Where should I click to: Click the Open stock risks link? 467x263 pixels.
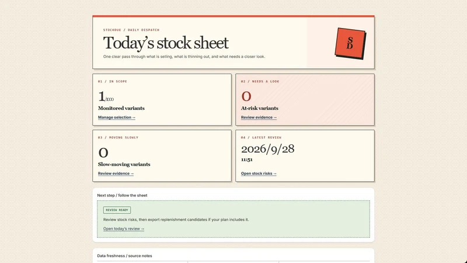[259, 174]
